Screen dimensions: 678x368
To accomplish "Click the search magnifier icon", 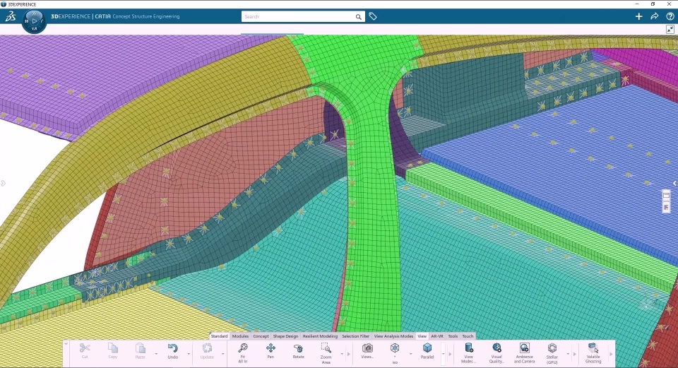I will pos(359,17).
